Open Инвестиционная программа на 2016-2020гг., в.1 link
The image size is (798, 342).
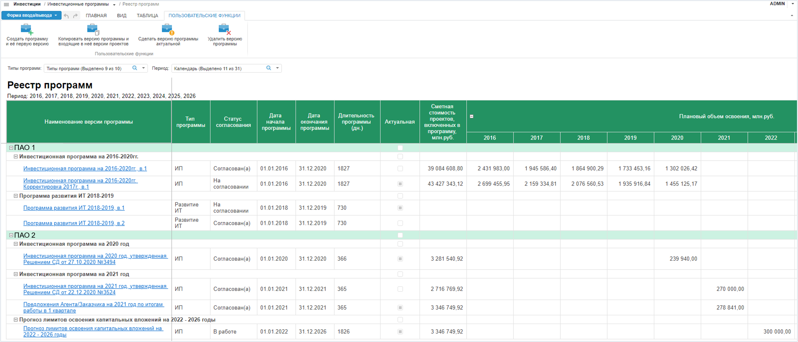point(85,168)
